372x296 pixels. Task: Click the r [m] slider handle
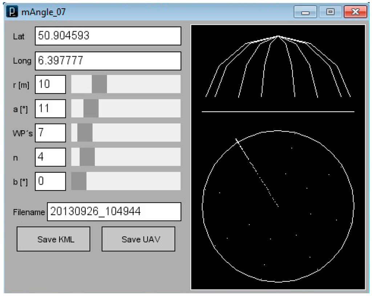point(99,84)
